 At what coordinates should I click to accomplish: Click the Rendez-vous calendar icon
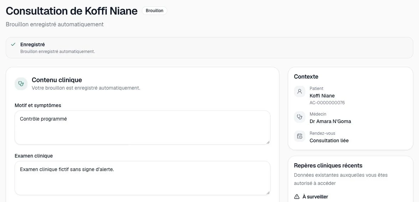300,136
